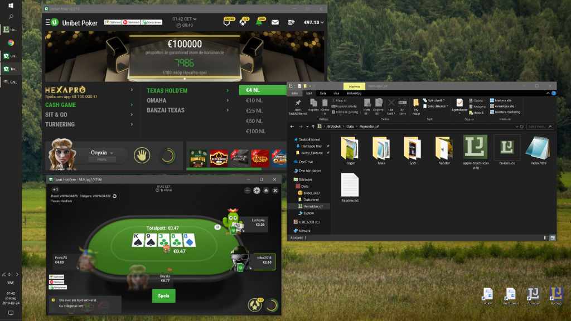Switch to the Bildverktyg ribbon tab
The width and height of the screenshot is (571, 321).
(x=354, y=94)
